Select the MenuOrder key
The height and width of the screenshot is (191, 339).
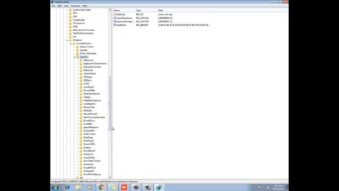pyautogui.click(x=89, y=107)
